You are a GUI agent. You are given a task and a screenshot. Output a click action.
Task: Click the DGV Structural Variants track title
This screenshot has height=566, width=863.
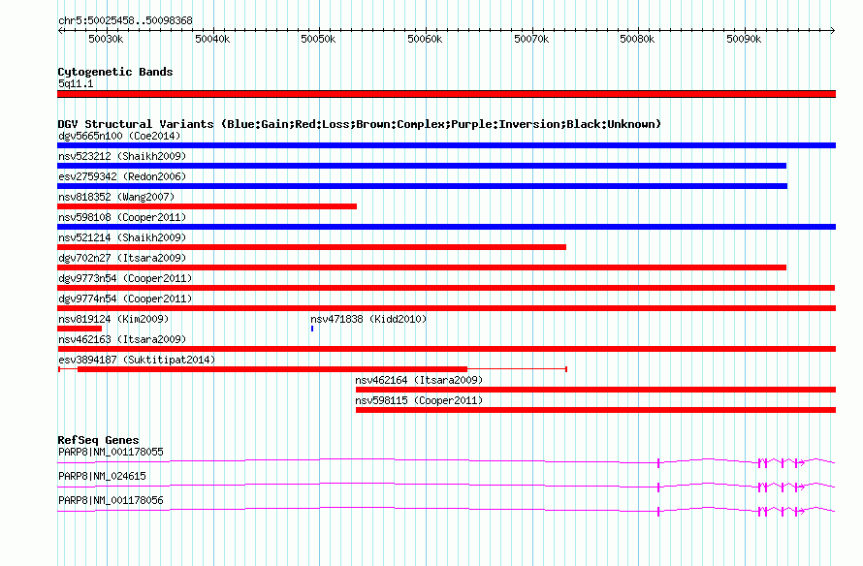tap(359, 124)
